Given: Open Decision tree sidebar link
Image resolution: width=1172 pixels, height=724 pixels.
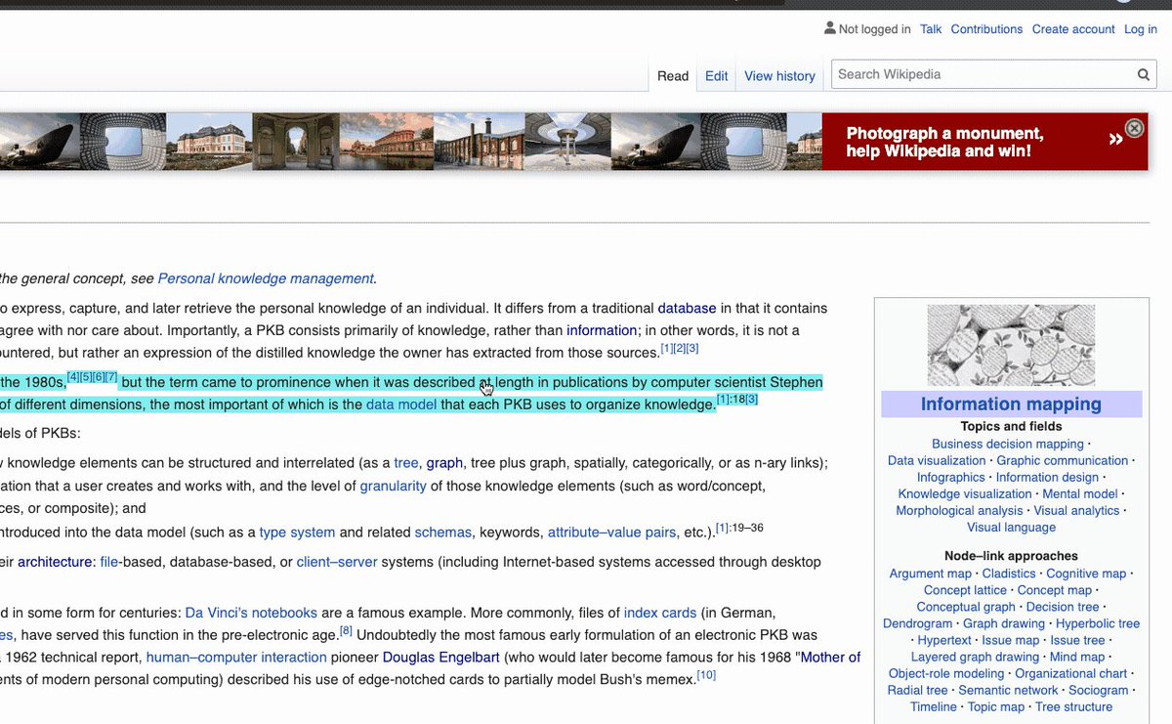Looking at the screenshot, I should click(x=1063, y=607).
